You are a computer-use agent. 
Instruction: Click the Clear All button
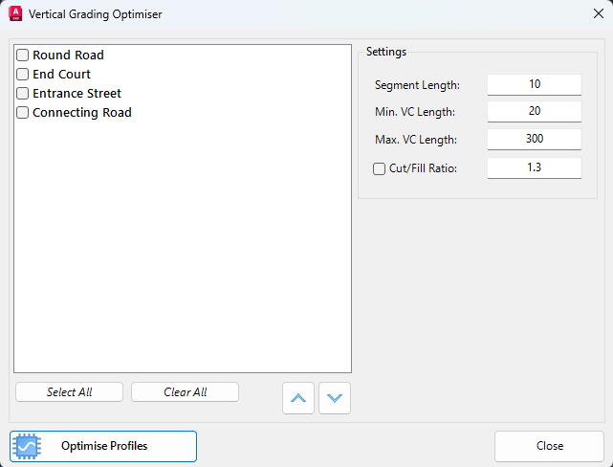click(x=185, y=392)
